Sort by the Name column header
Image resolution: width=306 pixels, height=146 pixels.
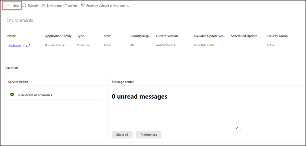tap(11, 36)
